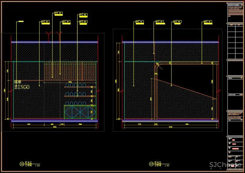The height and width of the screenshot is (173, 245).
Task: Click the WC 01 material tag
Action: [177, 22]
